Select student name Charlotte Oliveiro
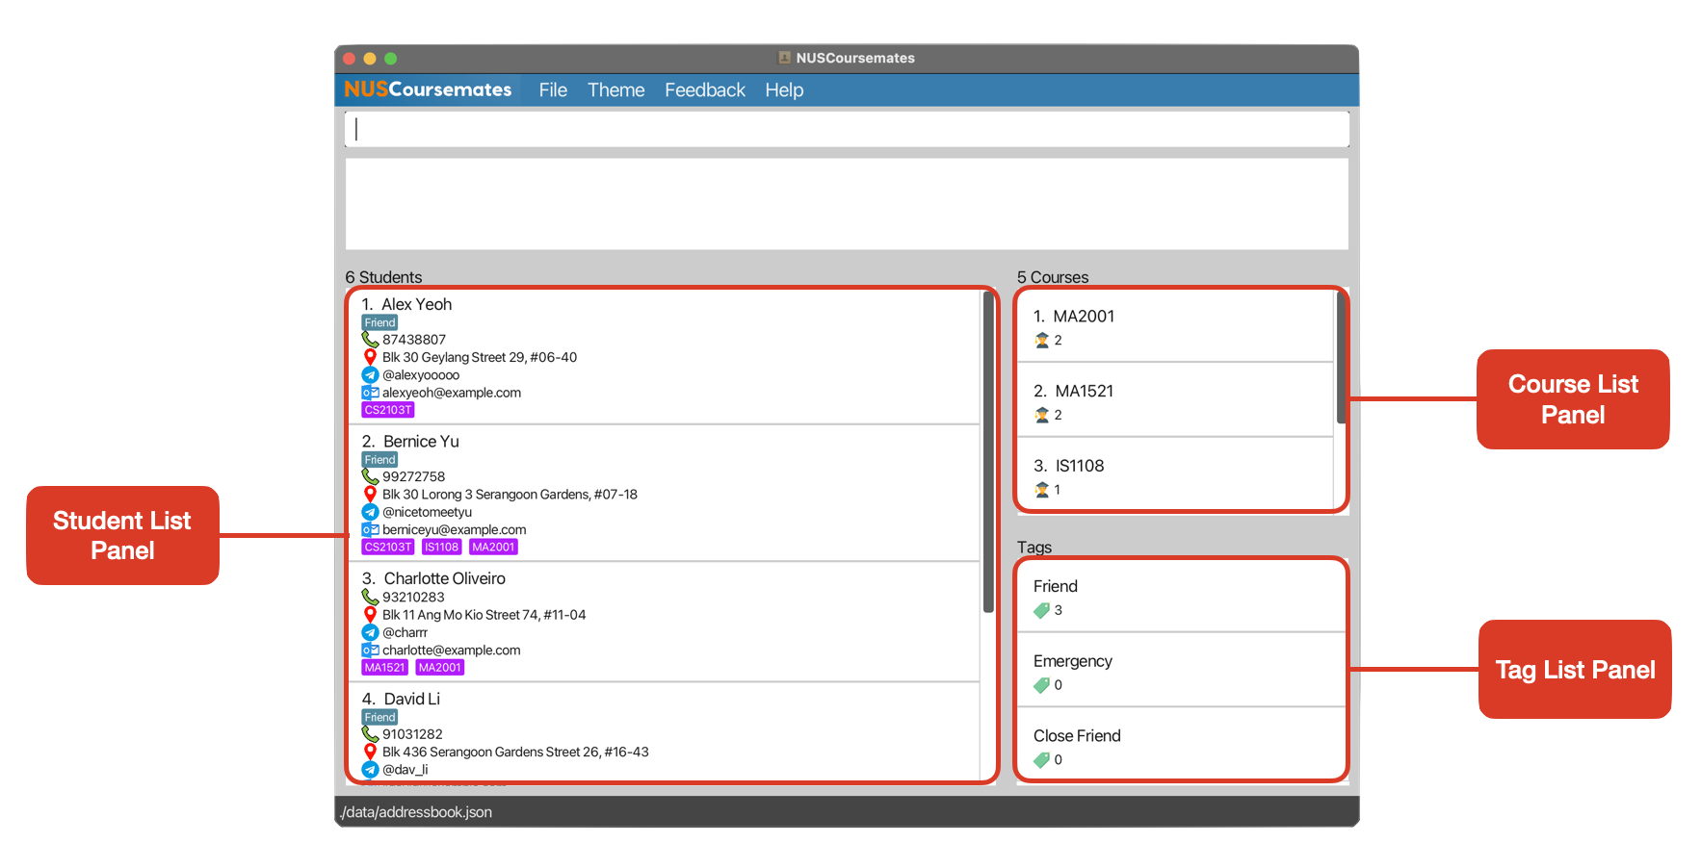The image size is (1701, 868). tap(444, 578)
